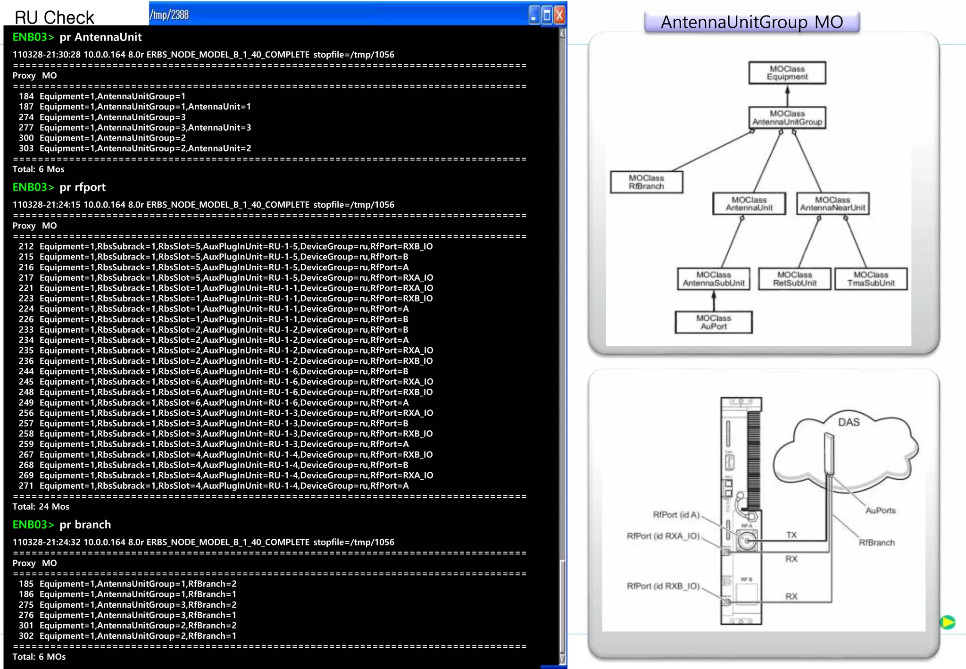Select the MOClass RfBranch diagram box
Viewport: 966px width, 669px height.
coord(646,182)
